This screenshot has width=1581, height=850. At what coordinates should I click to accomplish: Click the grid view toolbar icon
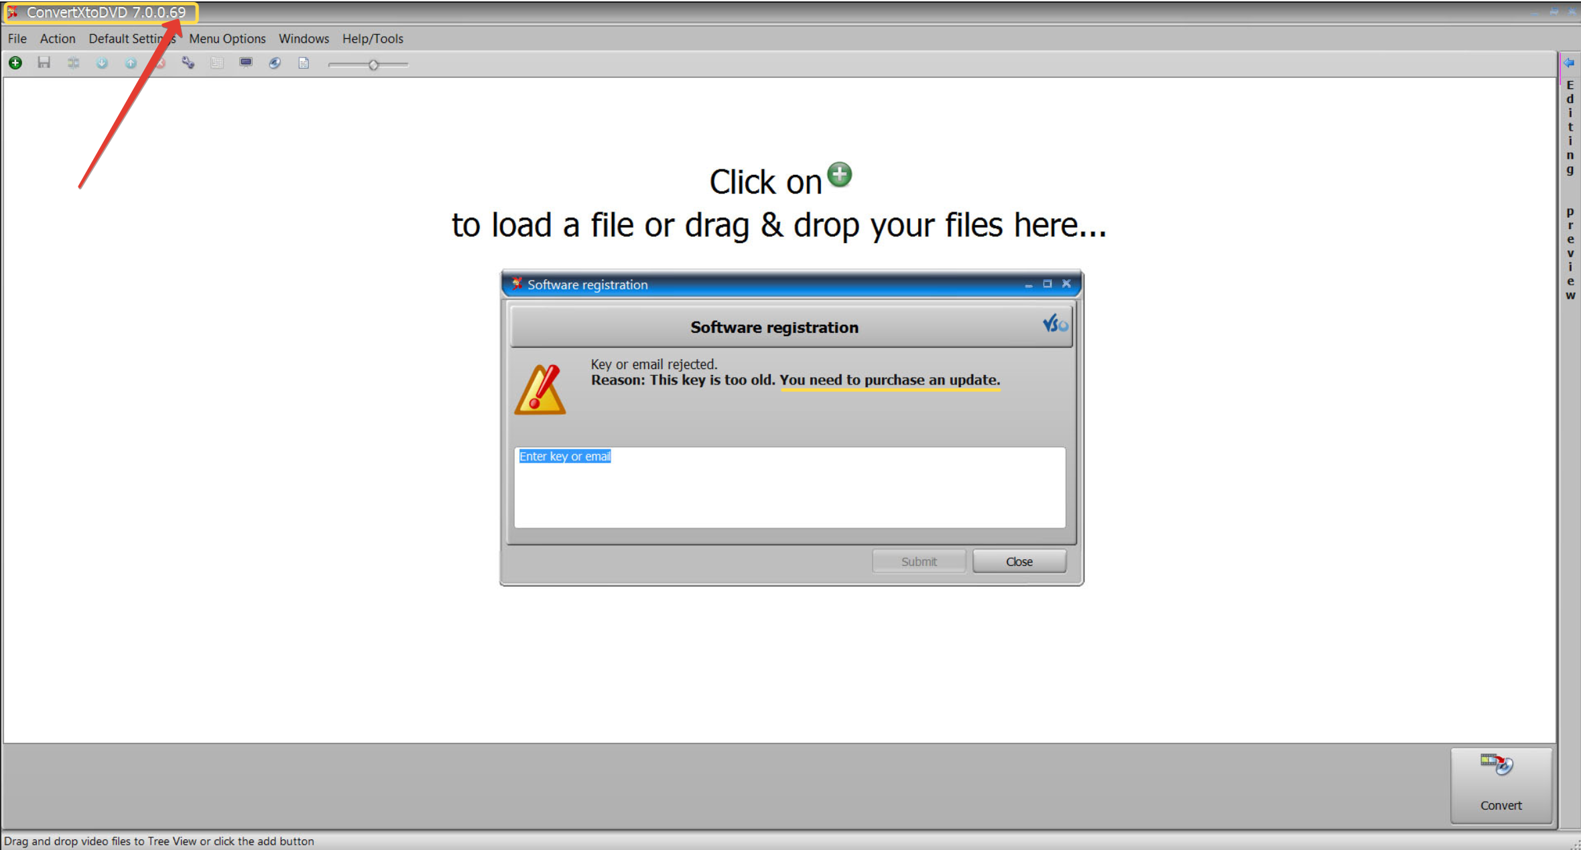(x=217, y=63)
